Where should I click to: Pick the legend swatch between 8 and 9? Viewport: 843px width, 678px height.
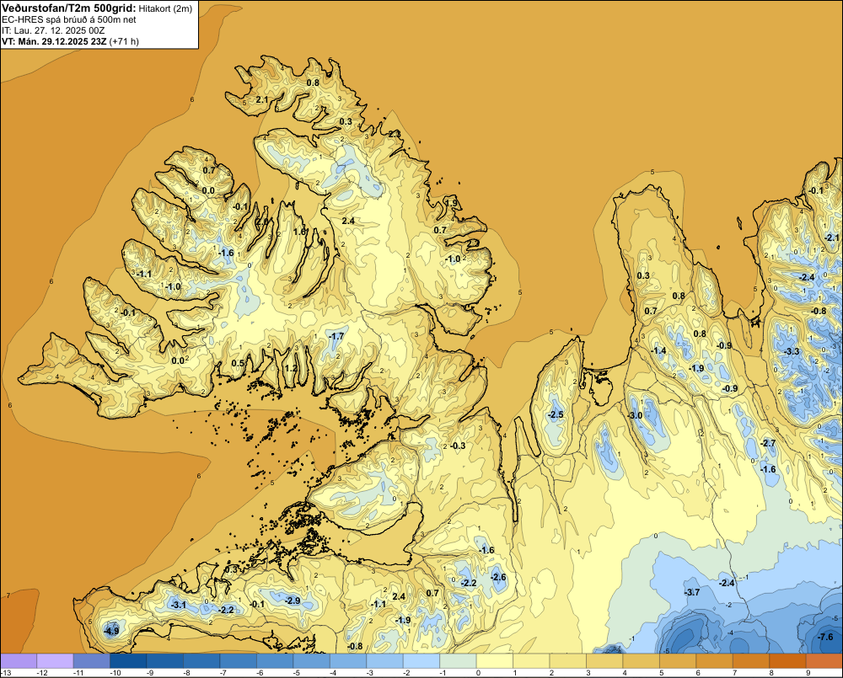(789, 661)
